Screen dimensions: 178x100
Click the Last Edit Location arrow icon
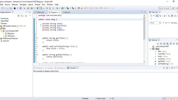tap(102, 8)
